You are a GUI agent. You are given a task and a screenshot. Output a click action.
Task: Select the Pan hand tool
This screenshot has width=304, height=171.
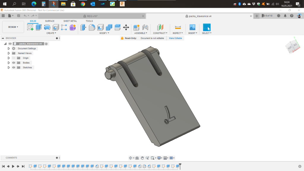point(142,158)
